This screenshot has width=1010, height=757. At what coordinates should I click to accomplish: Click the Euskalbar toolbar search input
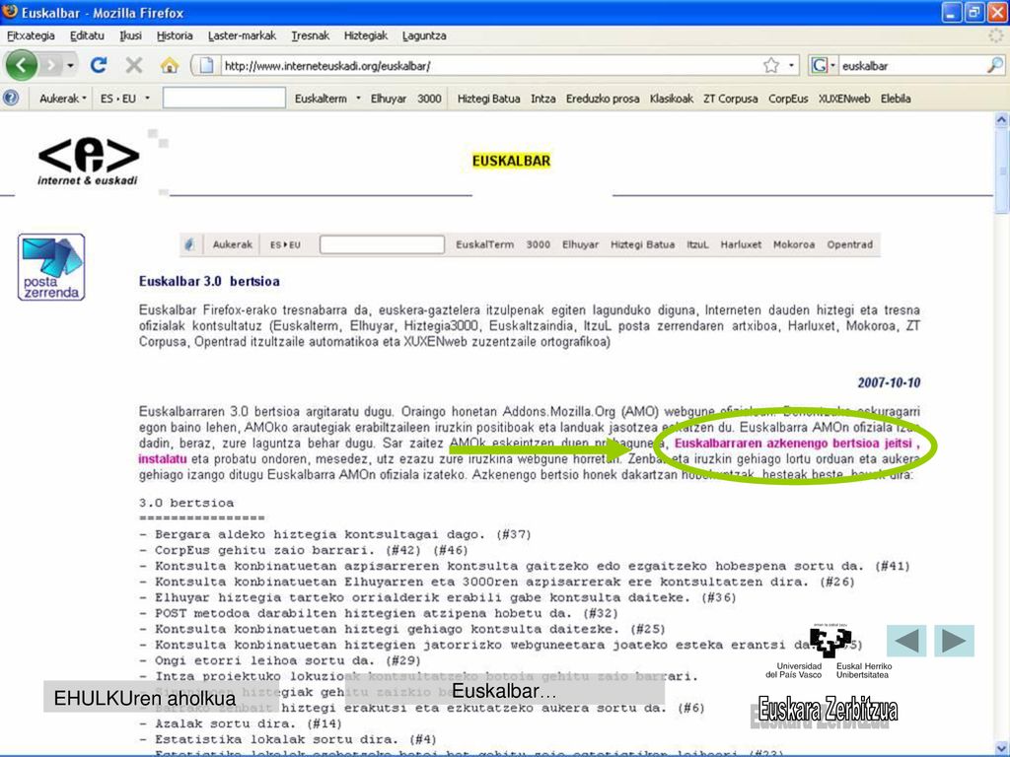[224, 99]
